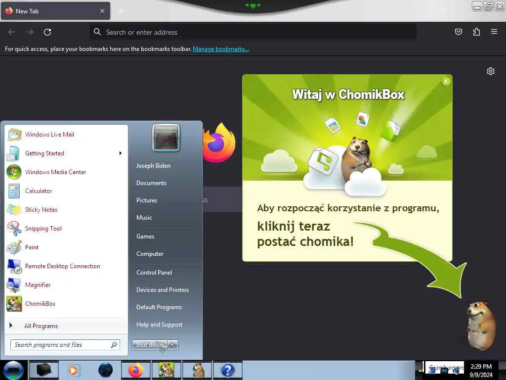The height and width of the screenshot is (380, 506).
Task: Open Help question mark taskbar button
Action: 228,370
